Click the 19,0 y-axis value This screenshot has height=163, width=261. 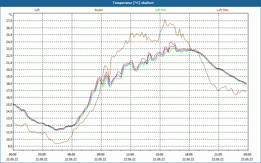(x=9, y=77)
